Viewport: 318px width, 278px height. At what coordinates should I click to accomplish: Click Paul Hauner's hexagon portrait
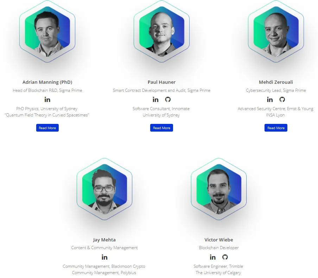[161, 31]
